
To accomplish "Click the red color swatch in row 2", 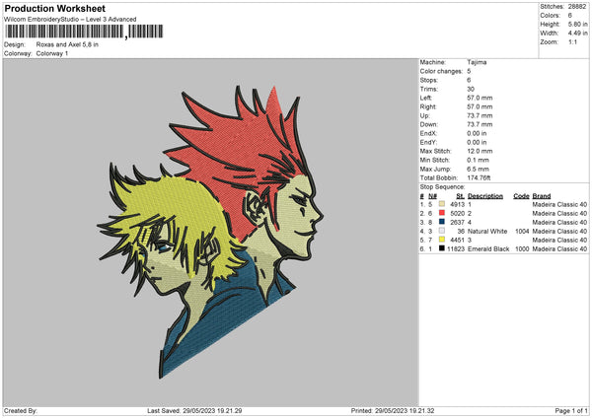I will click(442, 213).
